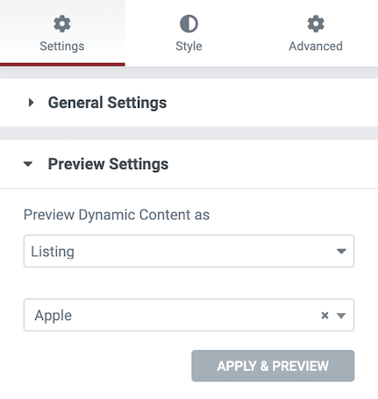This screenshot has width=378, height=399.
Task: Select the Settings tab label
Action: tap(62, 46)
